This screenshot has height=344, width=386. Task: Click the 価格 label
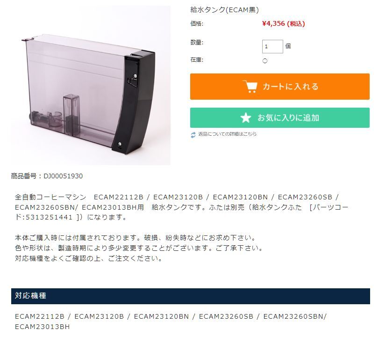point(197,24)
